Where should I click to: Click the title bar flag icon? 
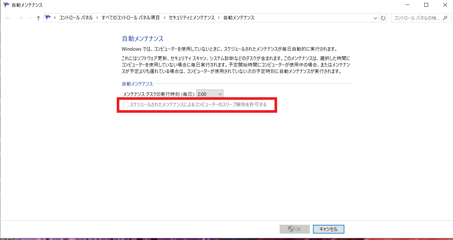(6, 5)
